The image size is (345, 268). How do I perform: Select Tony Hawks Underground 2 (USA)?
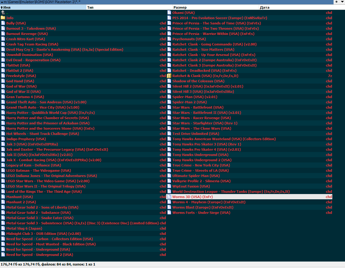coord(202,160)
